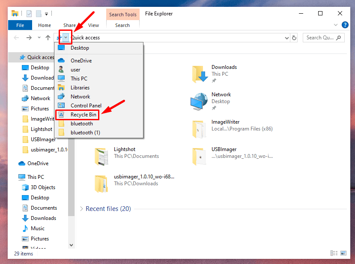The width and height of the screenshot is (355, 264).
Task: Open the Recent locations dropdown arrow
Action: (x=39, y=38)
